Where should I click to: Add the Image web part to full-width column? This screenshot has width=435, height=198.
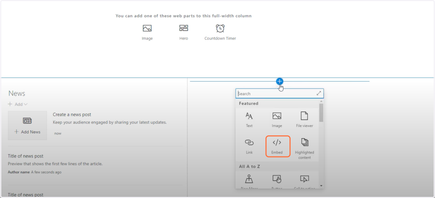pos(147,32)
